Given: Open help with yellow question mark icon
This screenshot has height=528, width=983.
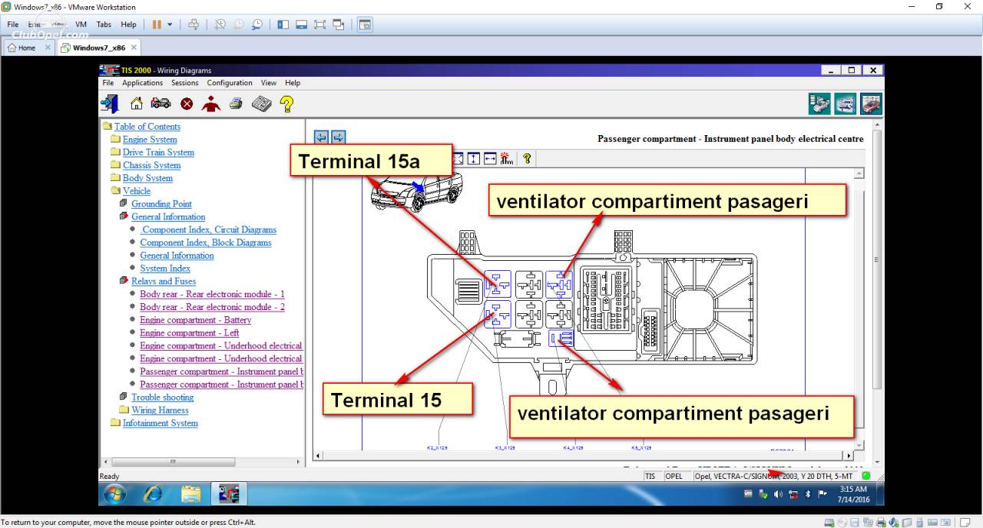Looking at the screenshot, I should pos(286,104).
